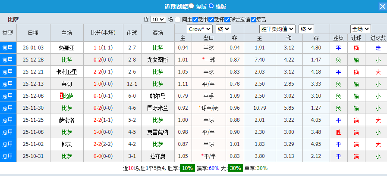Toggle the 球会友谊 checkbox
The height and width of the screenshot is (176, 387).
point(227,19)
